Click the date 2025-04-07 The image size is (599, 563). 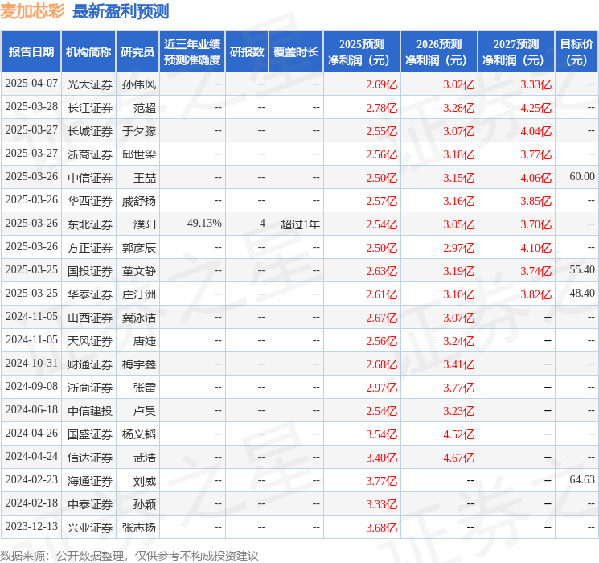pyautogui.click(x=31, y=84)
